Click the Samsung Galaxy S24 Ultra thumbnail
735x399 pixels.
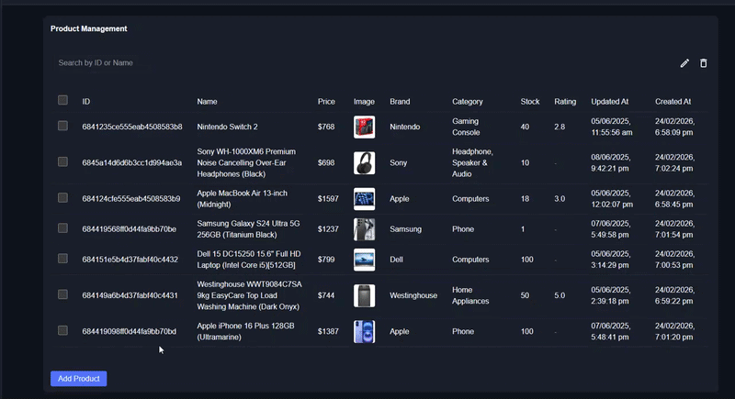(365, 229)
